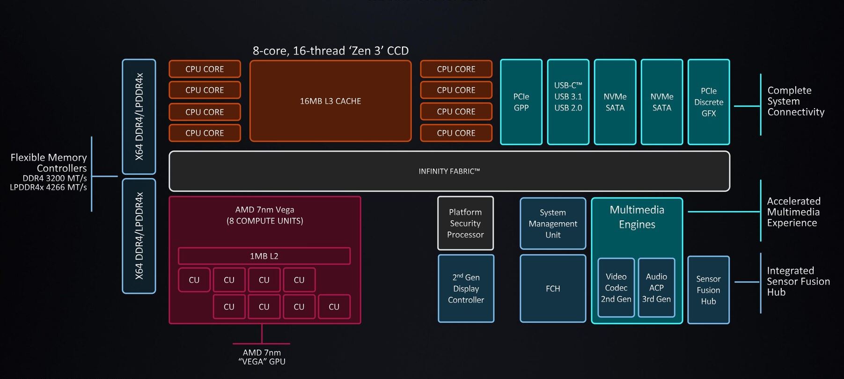Click the '(8 COMPUTE UNITS)' text

(265, 221)
